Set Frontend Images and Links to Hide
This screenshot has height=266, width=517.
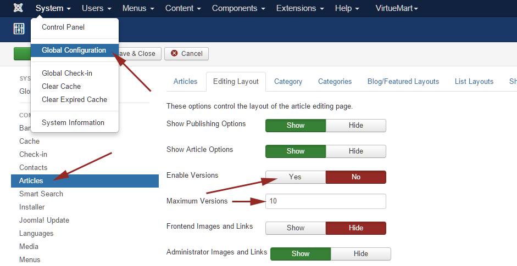click(x=356, y=228)
